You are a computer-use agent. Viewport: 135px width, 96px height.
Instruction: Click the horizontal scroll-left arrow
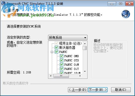(51, 76)
